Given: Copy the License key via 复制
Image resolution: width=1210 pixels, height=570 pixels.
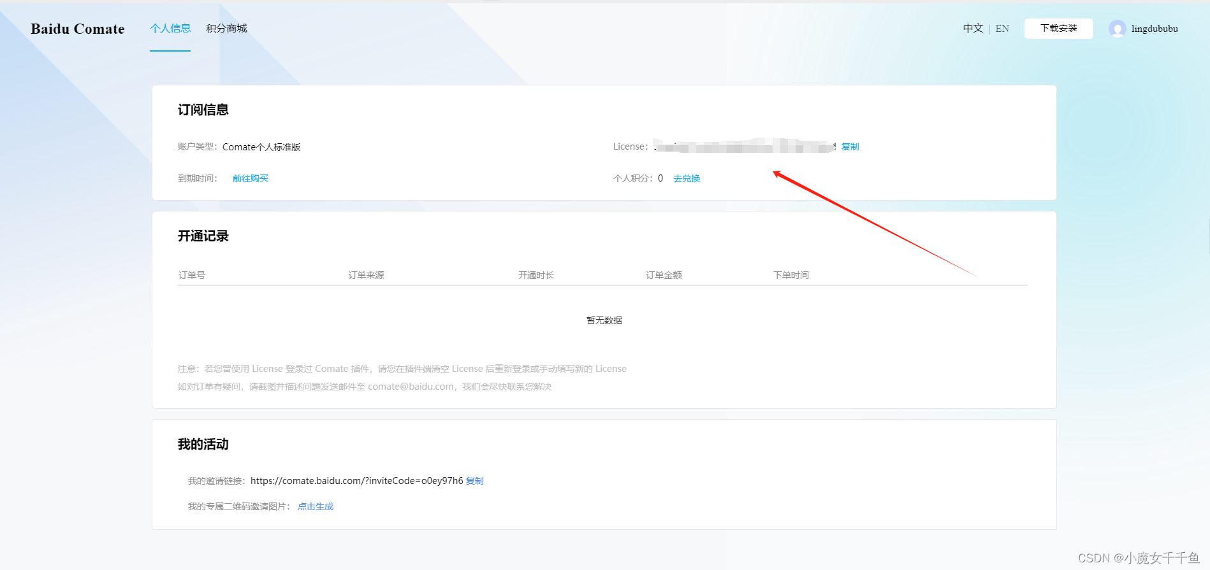Looking at the screenshot, I should (850, 146).
